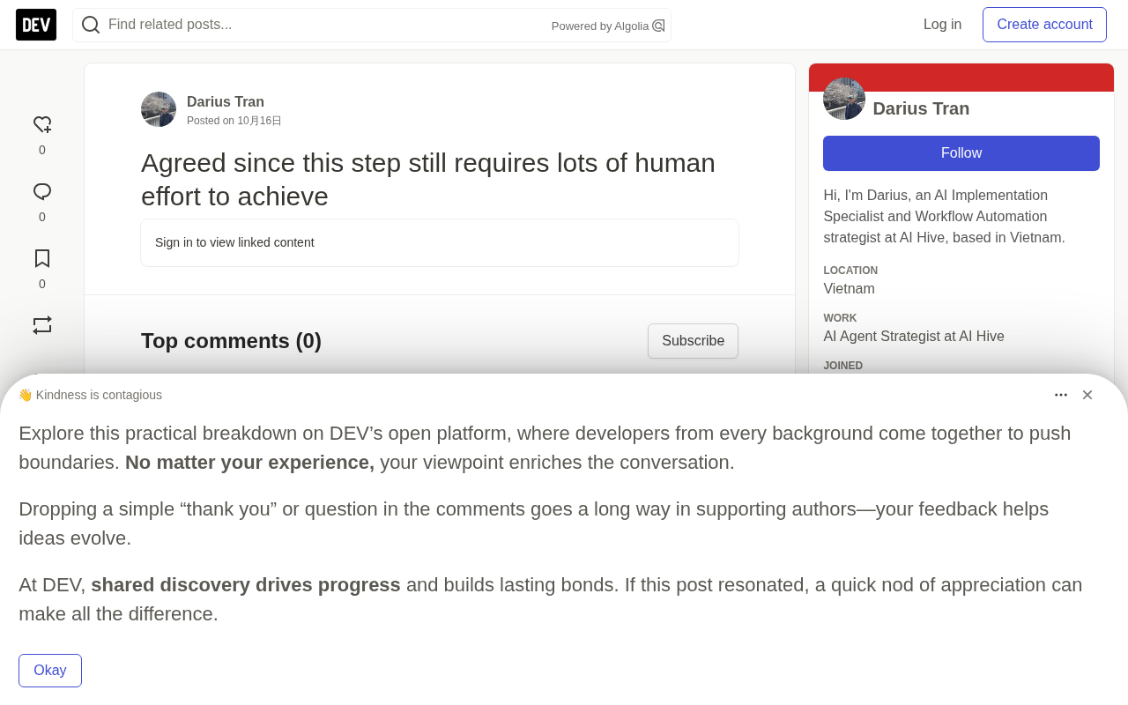This screenshot has width=1128, height=705.
Task: Dismiss the banner with the Okay button
Action: coord(50,671)
